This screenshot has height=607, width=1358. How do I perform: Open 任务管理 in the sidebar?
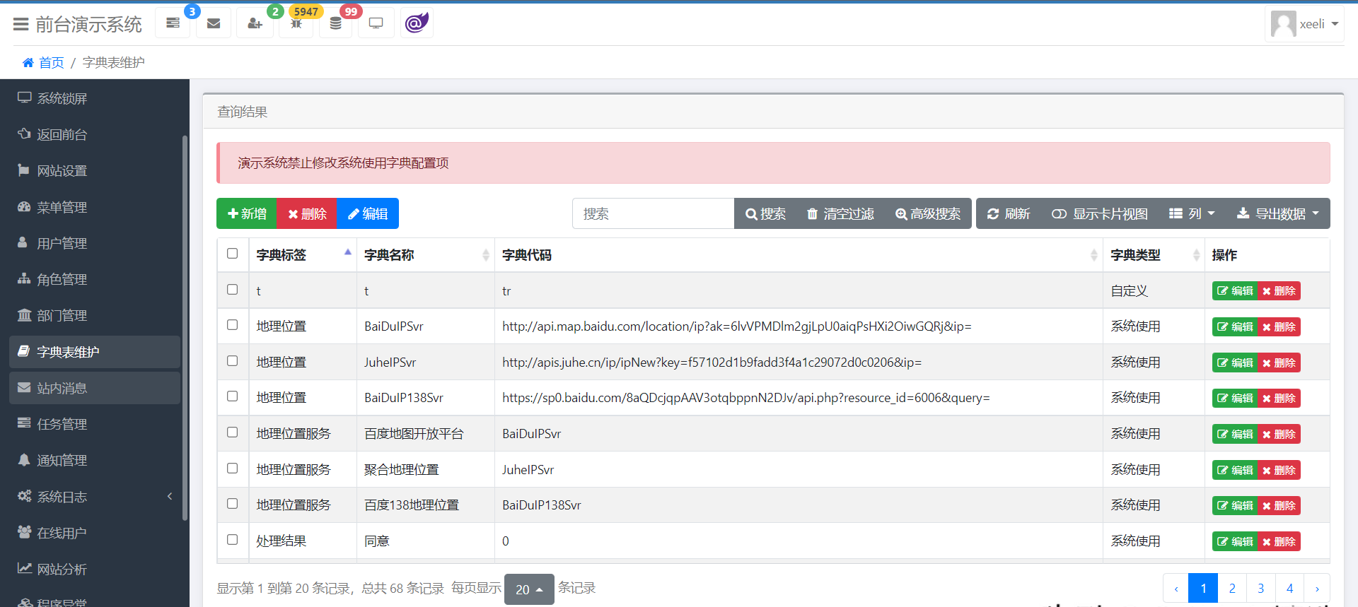pos(95,424)
